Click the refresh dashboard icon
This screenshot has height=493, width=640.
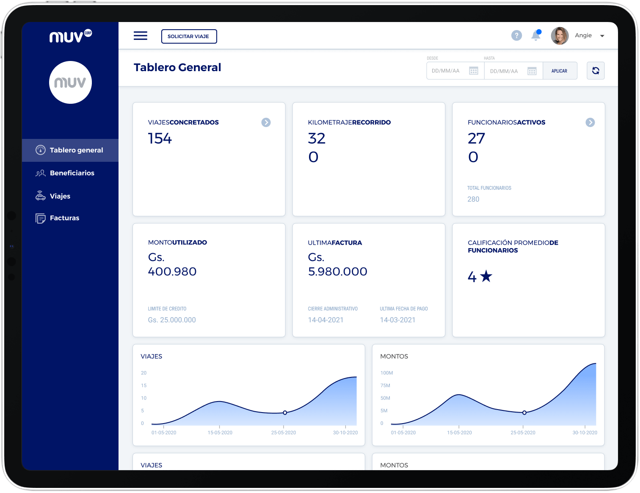(596, 71)
